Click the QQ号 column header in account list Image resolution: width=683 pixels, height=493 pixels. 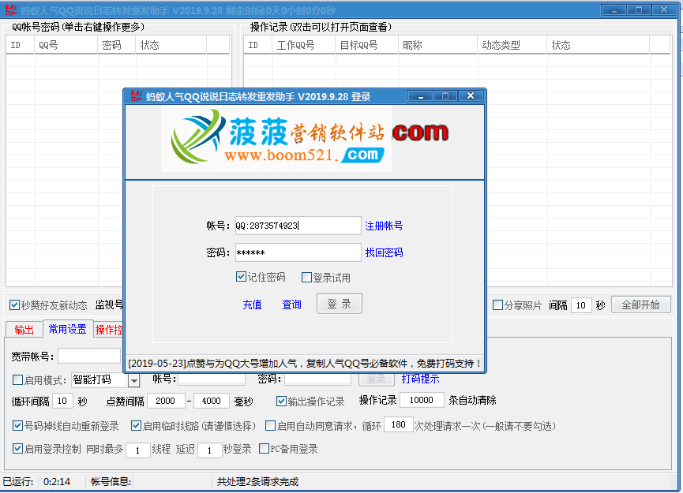click(66, 45)
